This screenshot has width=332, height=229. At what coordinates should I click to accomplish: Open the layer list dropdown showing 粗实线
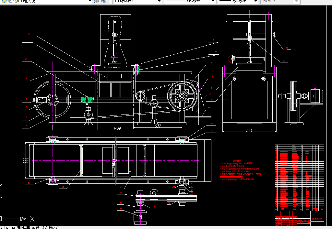(x=89, y=1)
